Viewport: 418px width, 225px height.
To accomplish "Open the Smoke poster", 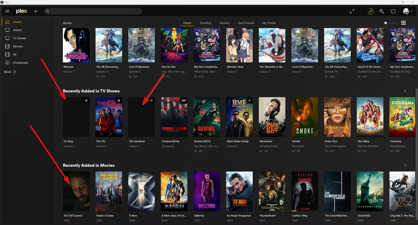I will [305, 117].
